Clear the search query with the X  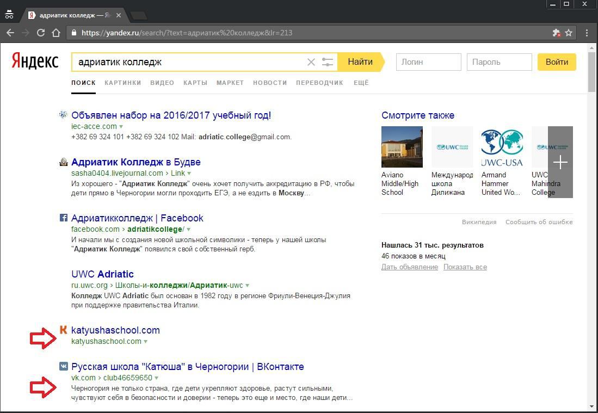[311, 62]
